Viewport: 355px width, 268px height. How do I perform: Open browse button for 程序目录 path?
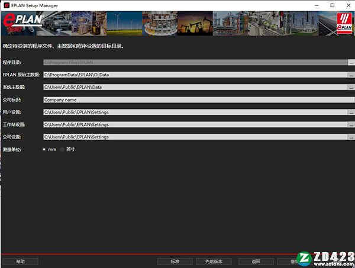tap(351, 62)
